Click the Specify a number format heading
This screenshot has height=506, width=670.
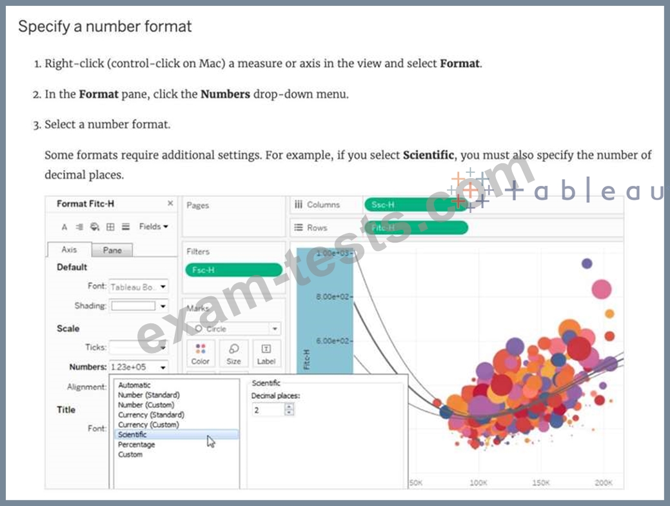pos(105,26)
